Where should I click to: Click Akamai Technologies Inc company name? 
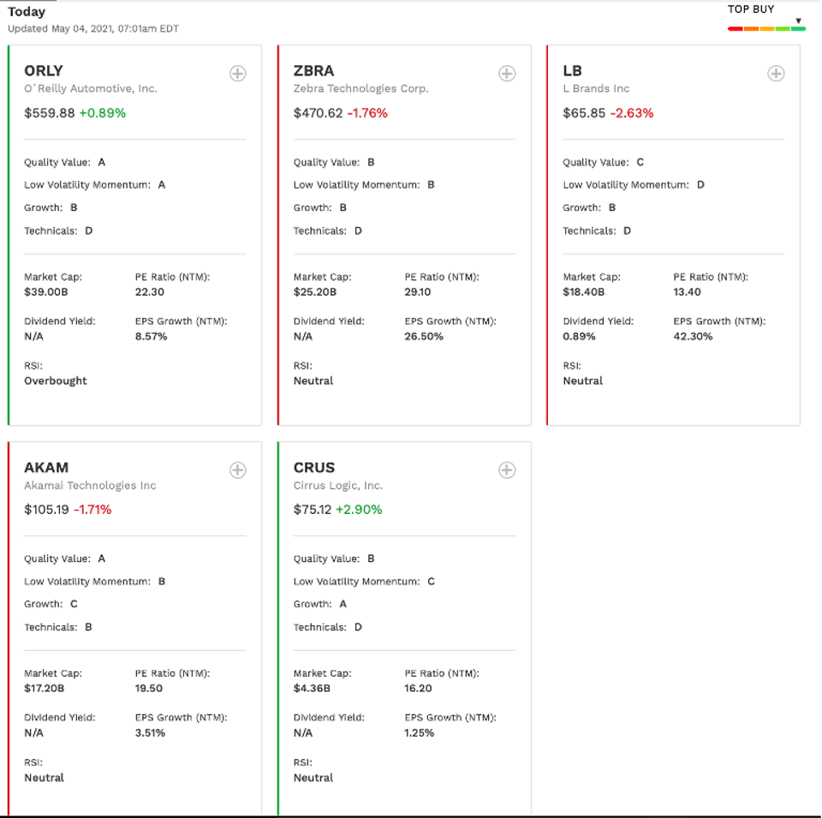click(90, 486)
